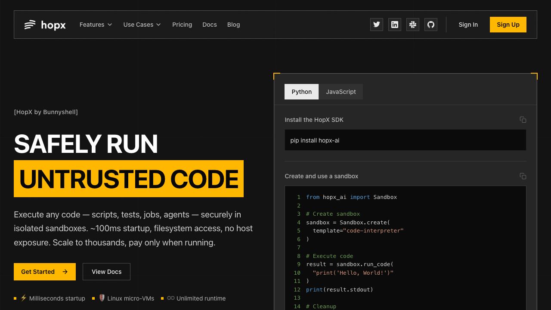Click the Sign Up button
The height and width of the screenshot is (310, 551).
508,25
